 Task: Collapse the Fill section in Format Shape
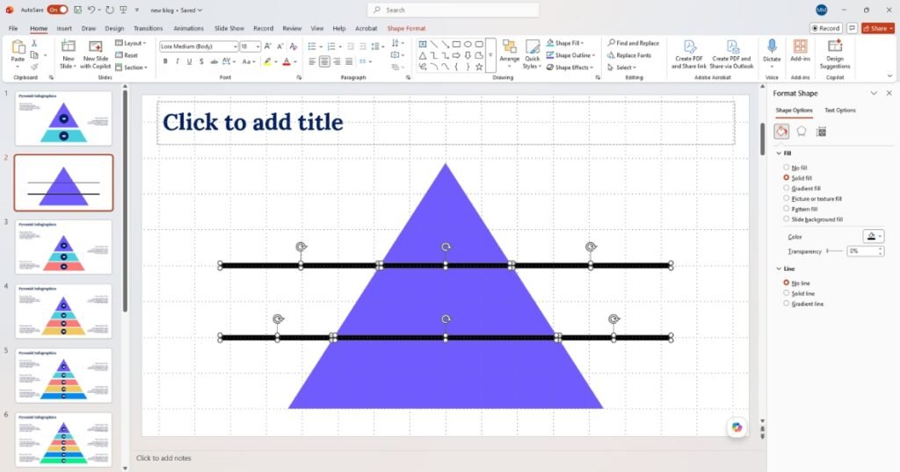coord(779,153)
